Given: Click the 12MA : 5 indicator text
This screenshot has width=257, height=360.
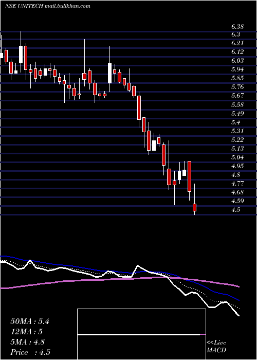Looking at the screenshot, I should 27,332.
